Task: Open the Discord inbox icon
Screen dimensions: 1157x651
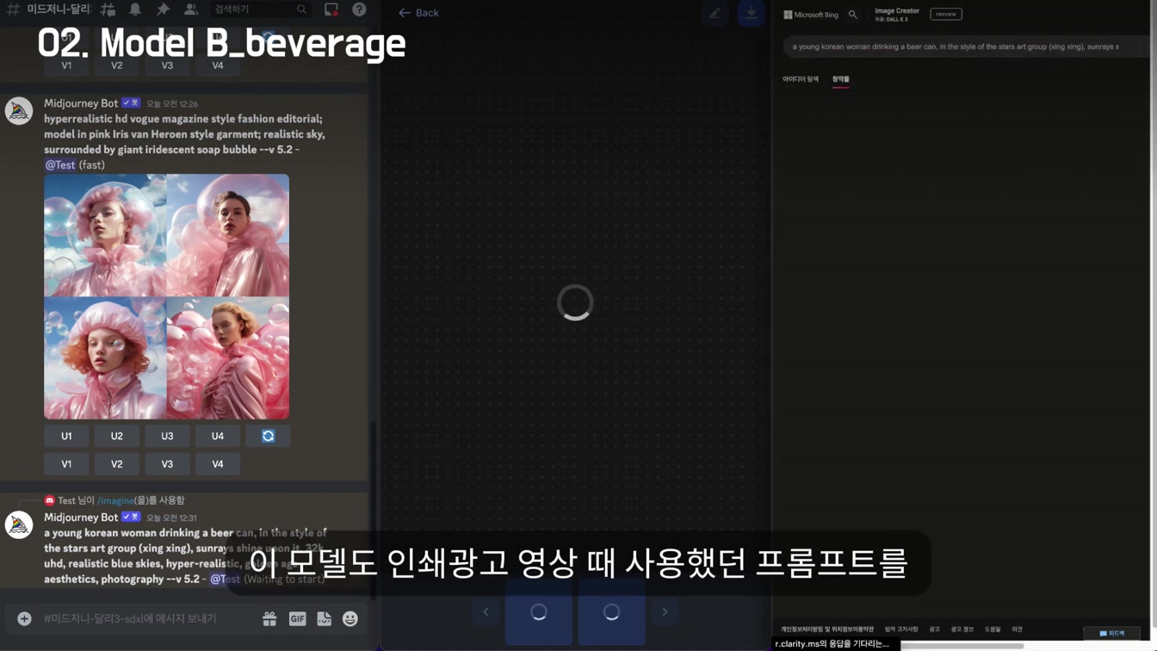Action: tap(331, 9)
